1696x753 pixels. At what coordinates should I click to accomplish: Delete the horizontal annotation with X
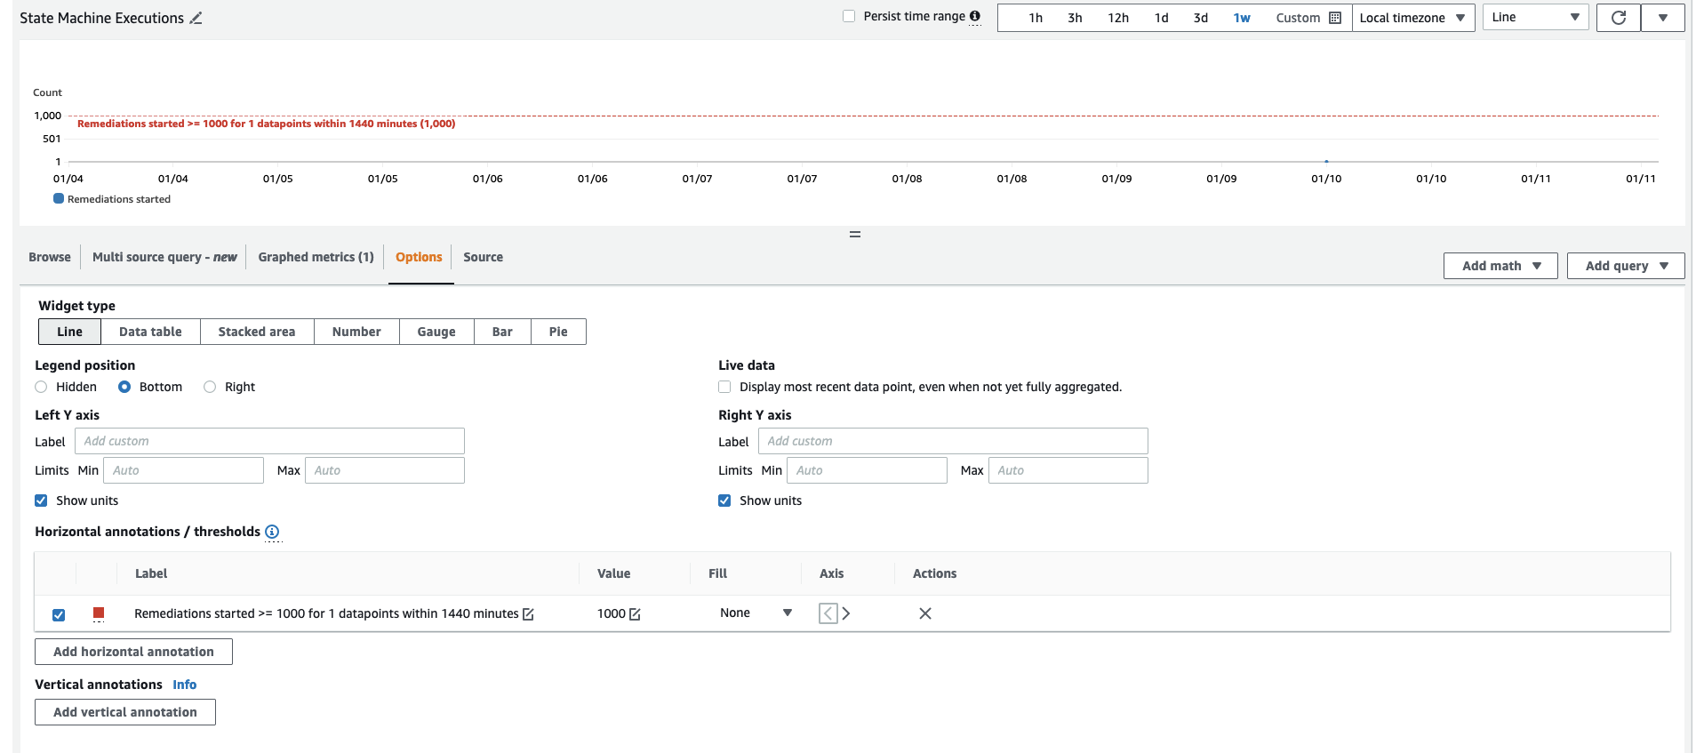(925, 613)
